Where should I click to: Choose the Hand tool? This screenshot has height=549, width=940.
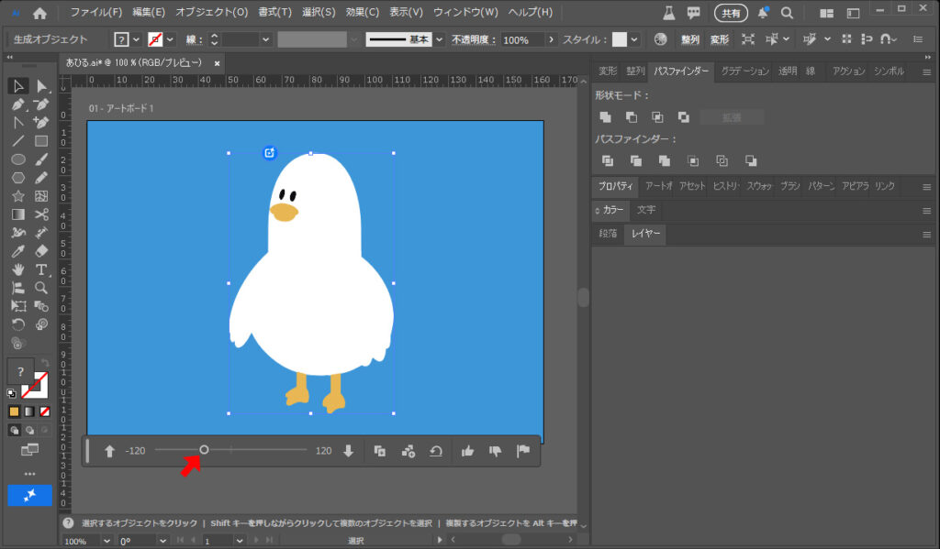coord(17,269)
